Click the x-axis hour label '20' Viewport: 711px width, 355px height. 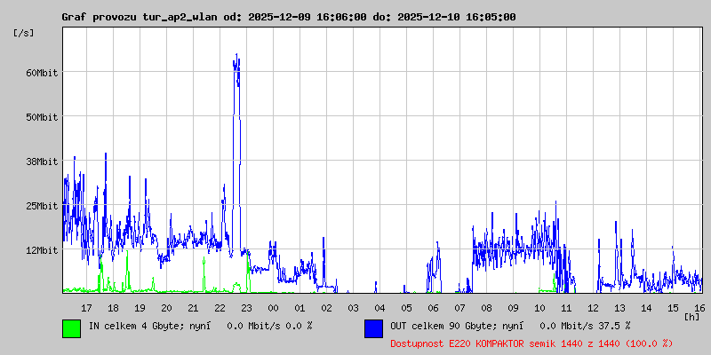point(166,308)
